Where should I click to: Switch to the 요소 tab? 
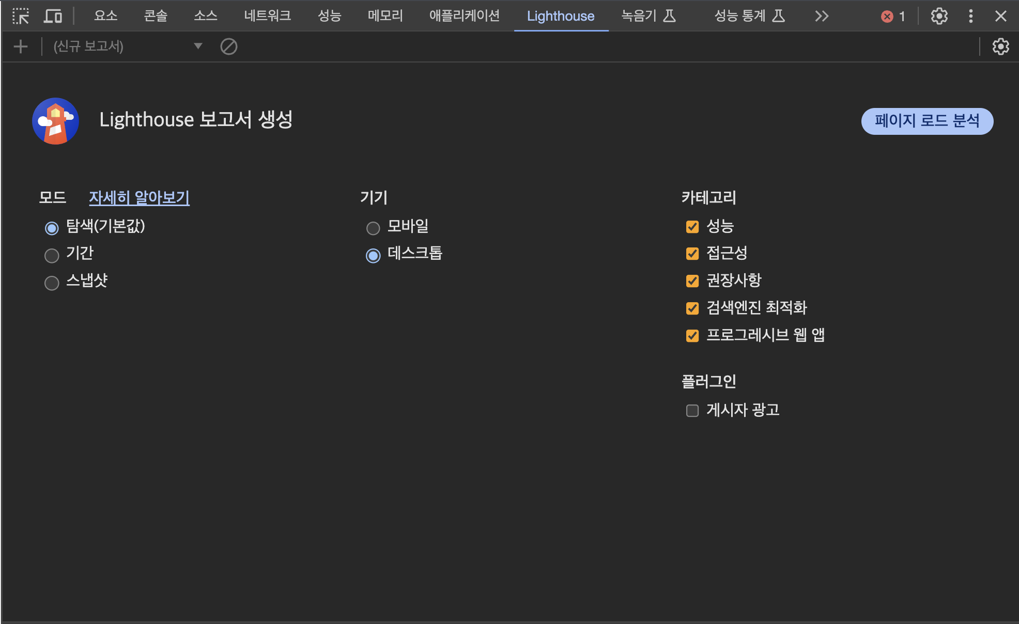(x=105, y=16)
